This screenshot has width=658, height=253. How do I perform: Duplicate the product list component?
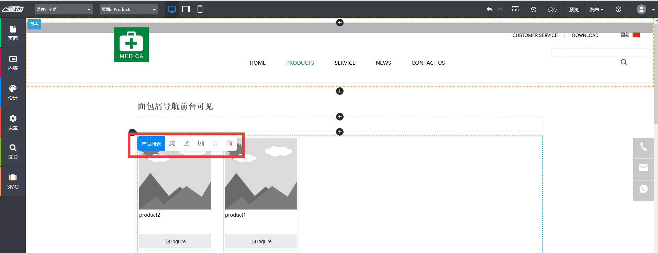click(201, 143)
